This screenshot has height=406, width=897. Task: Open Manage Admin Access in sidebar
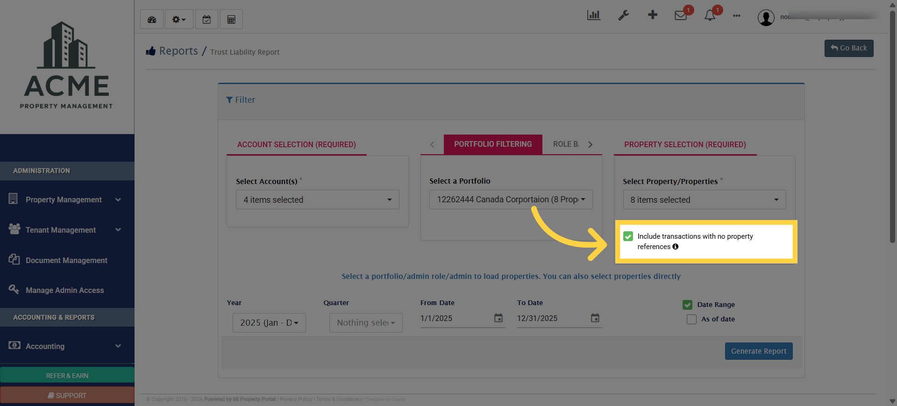coord(65,290)
